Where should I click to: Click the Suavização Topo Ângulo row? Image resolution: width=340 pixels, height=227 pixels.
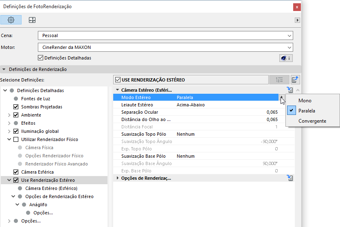pos(204,141)
